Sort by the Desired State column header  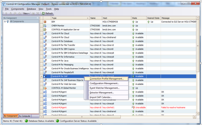click(x=154, y=18)
